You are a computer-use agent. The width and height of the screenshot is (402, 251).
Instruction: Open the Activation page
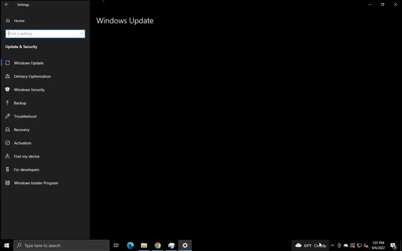[x=45, y=143]
